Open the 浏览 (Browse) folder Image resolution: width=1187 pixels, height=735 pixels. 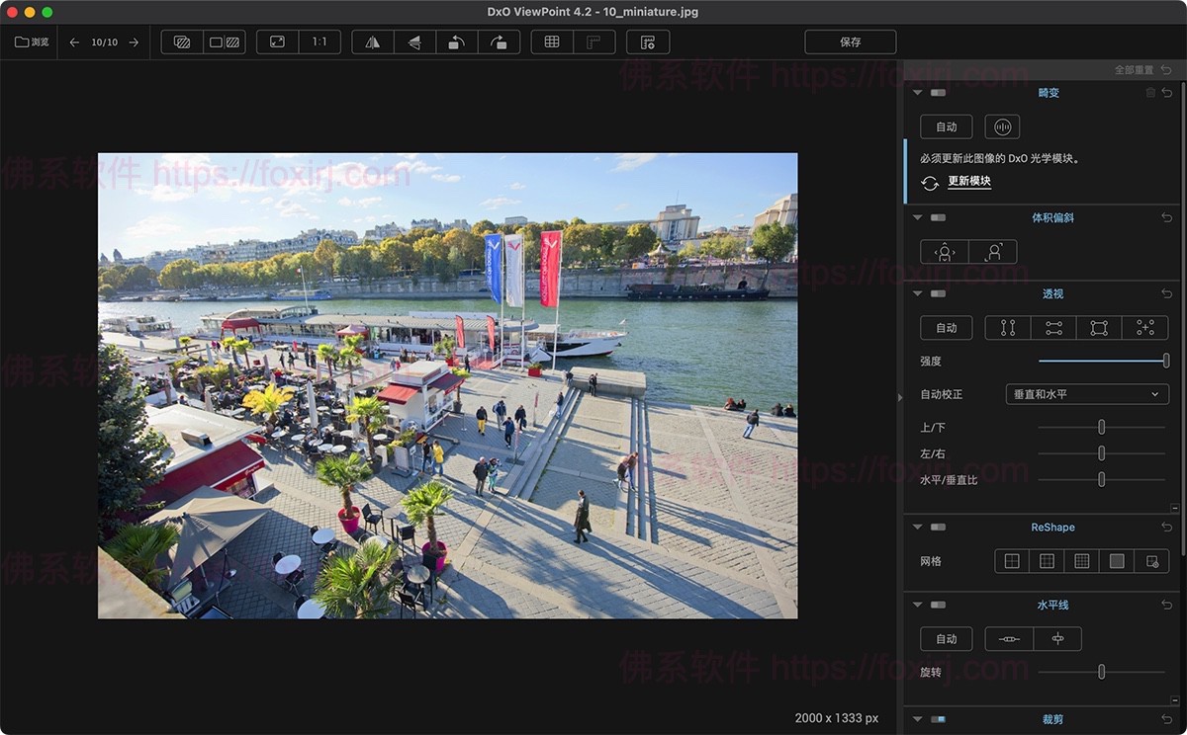32,42
